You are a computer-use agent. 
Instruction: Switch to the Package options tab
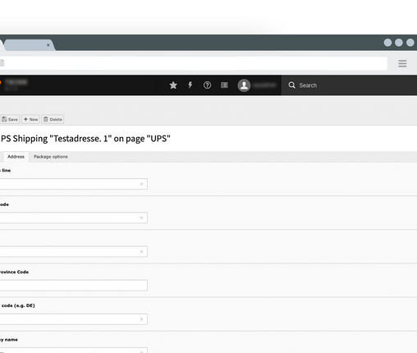51,157
